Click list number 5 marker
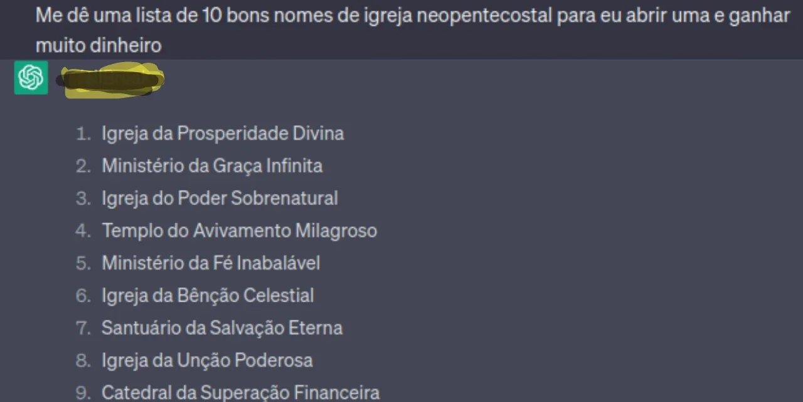This screenshot has height=402, width=803. pos(83,263)
